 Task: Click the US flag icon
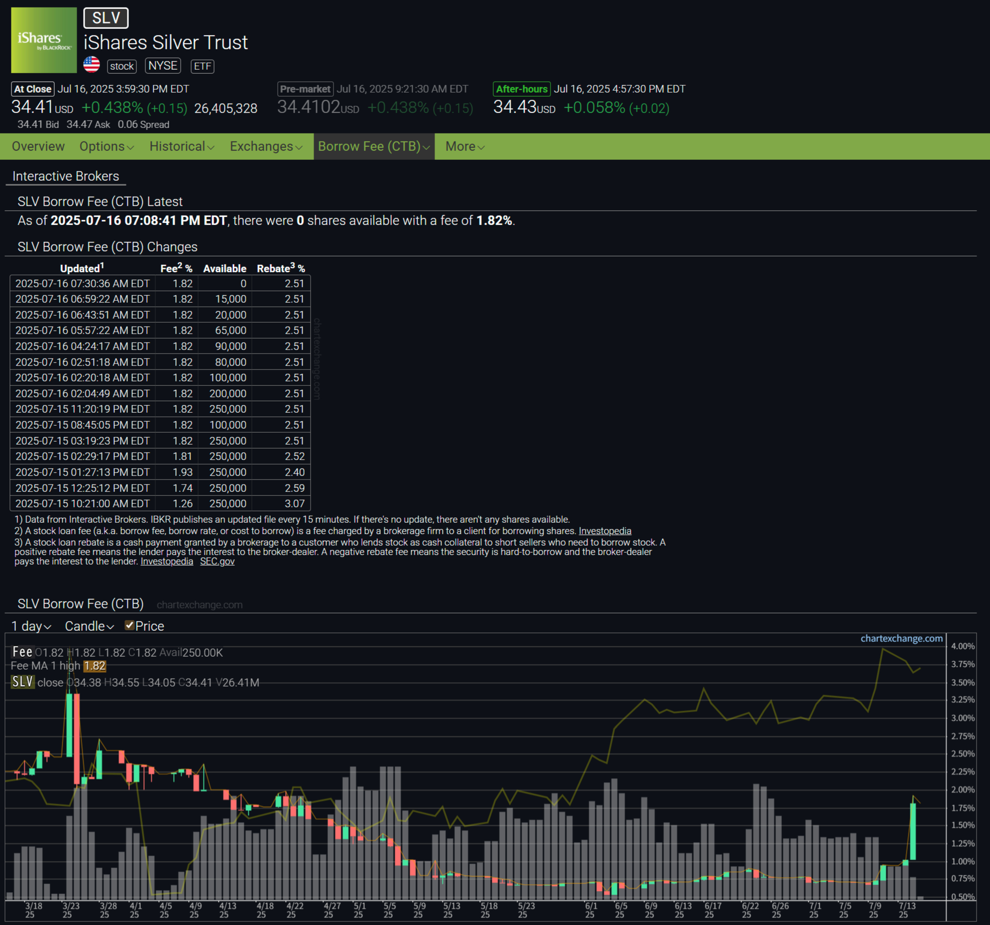[92, 65]
